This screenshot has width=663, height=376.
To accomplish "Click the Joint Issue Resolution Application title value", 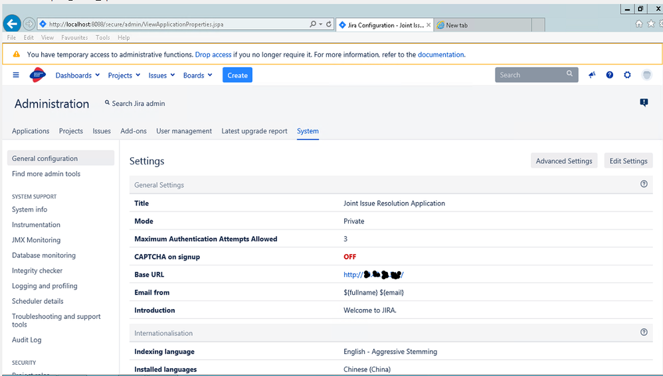I will tap(394, 203).
